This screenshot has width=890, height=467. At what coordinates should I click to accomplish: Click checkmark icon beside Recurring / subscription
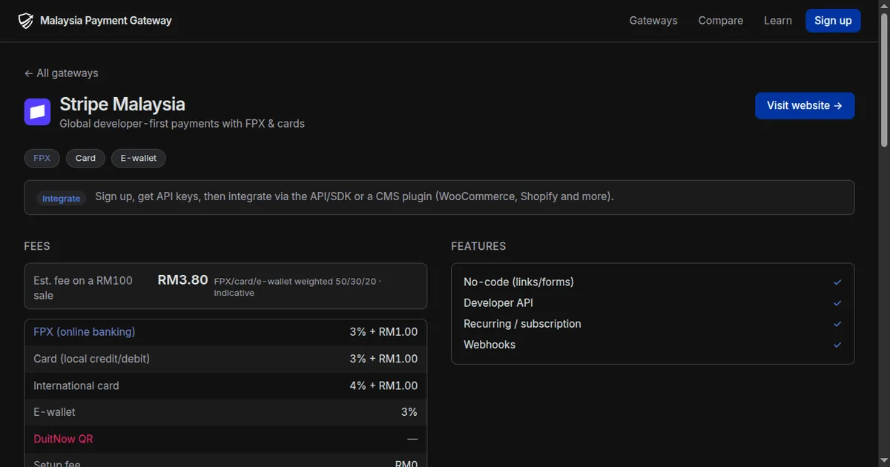tap(837, 324)
